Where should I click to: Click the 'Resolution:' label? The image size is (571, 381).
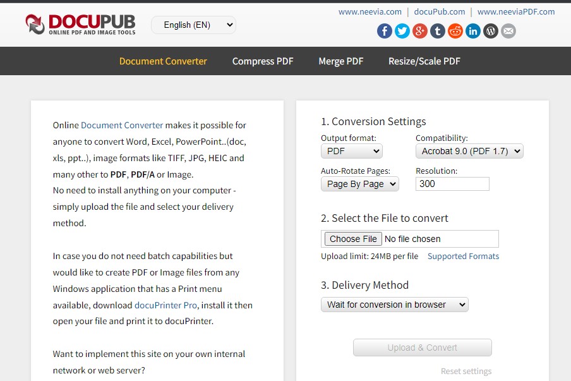pyautogui.click(x=436, y=171)
